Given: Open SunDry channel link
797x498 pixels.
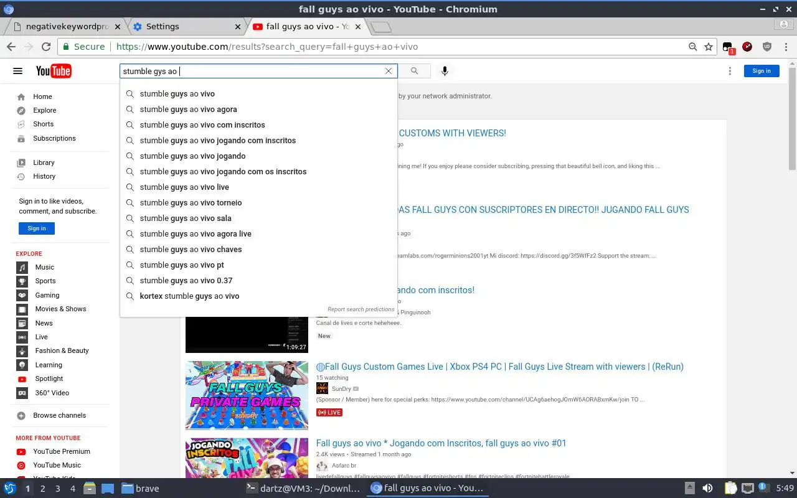Looking at the screenshot, I should tap(341, 389).
